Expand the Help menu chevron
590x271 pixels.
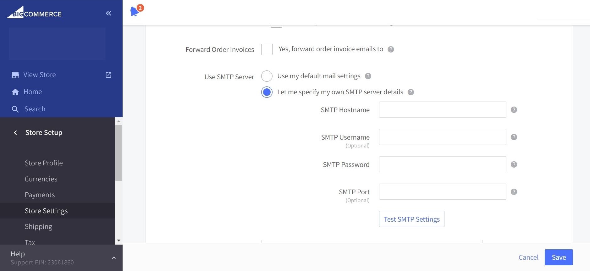coord(114,258)
